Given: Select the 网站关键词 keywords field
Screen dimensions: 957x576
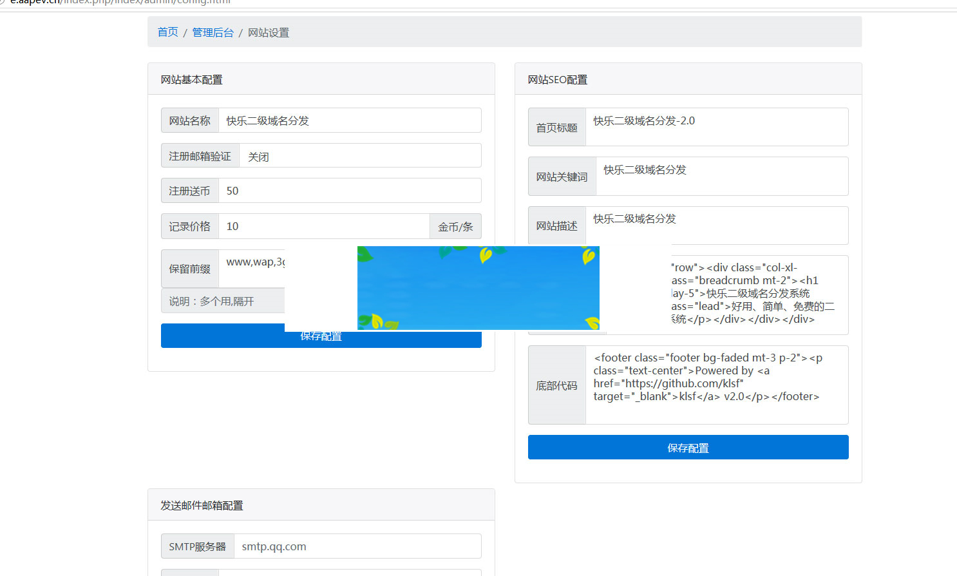Looking at the screenshot, I should pyautogui.click(x=721, y=176).
